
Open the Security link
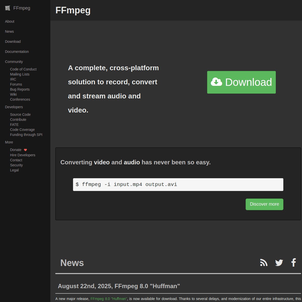pyautogui.click(x=16, y=165)
